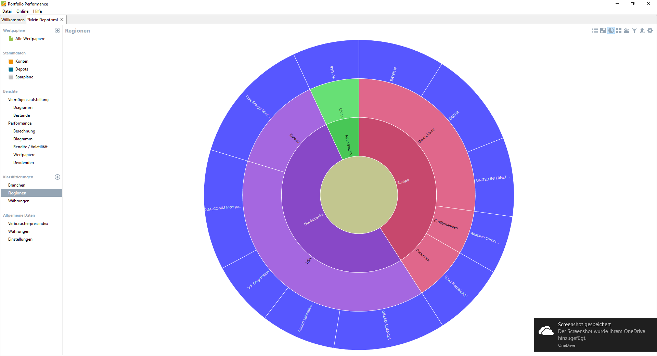This screenshot has height=356, width=657.
Task: Click OneDrive cloud icon in notification
Action: pyautogui.click(x=546, y=331)
